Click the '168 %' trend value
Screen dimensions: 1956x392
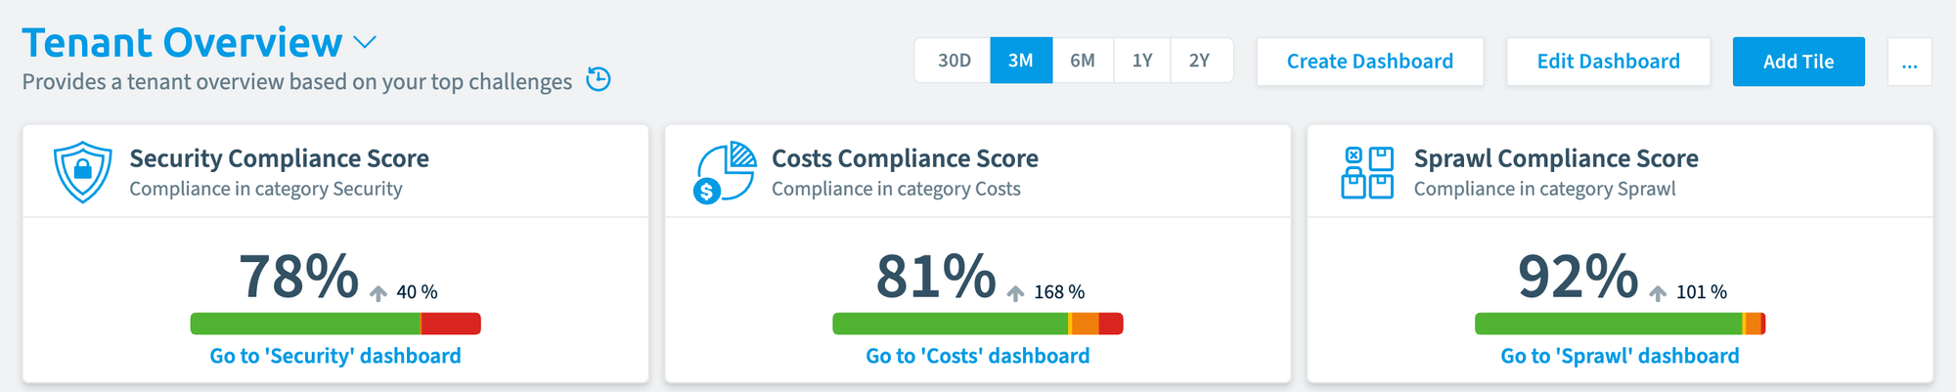pyautogui.click(x=1059, y=292)
